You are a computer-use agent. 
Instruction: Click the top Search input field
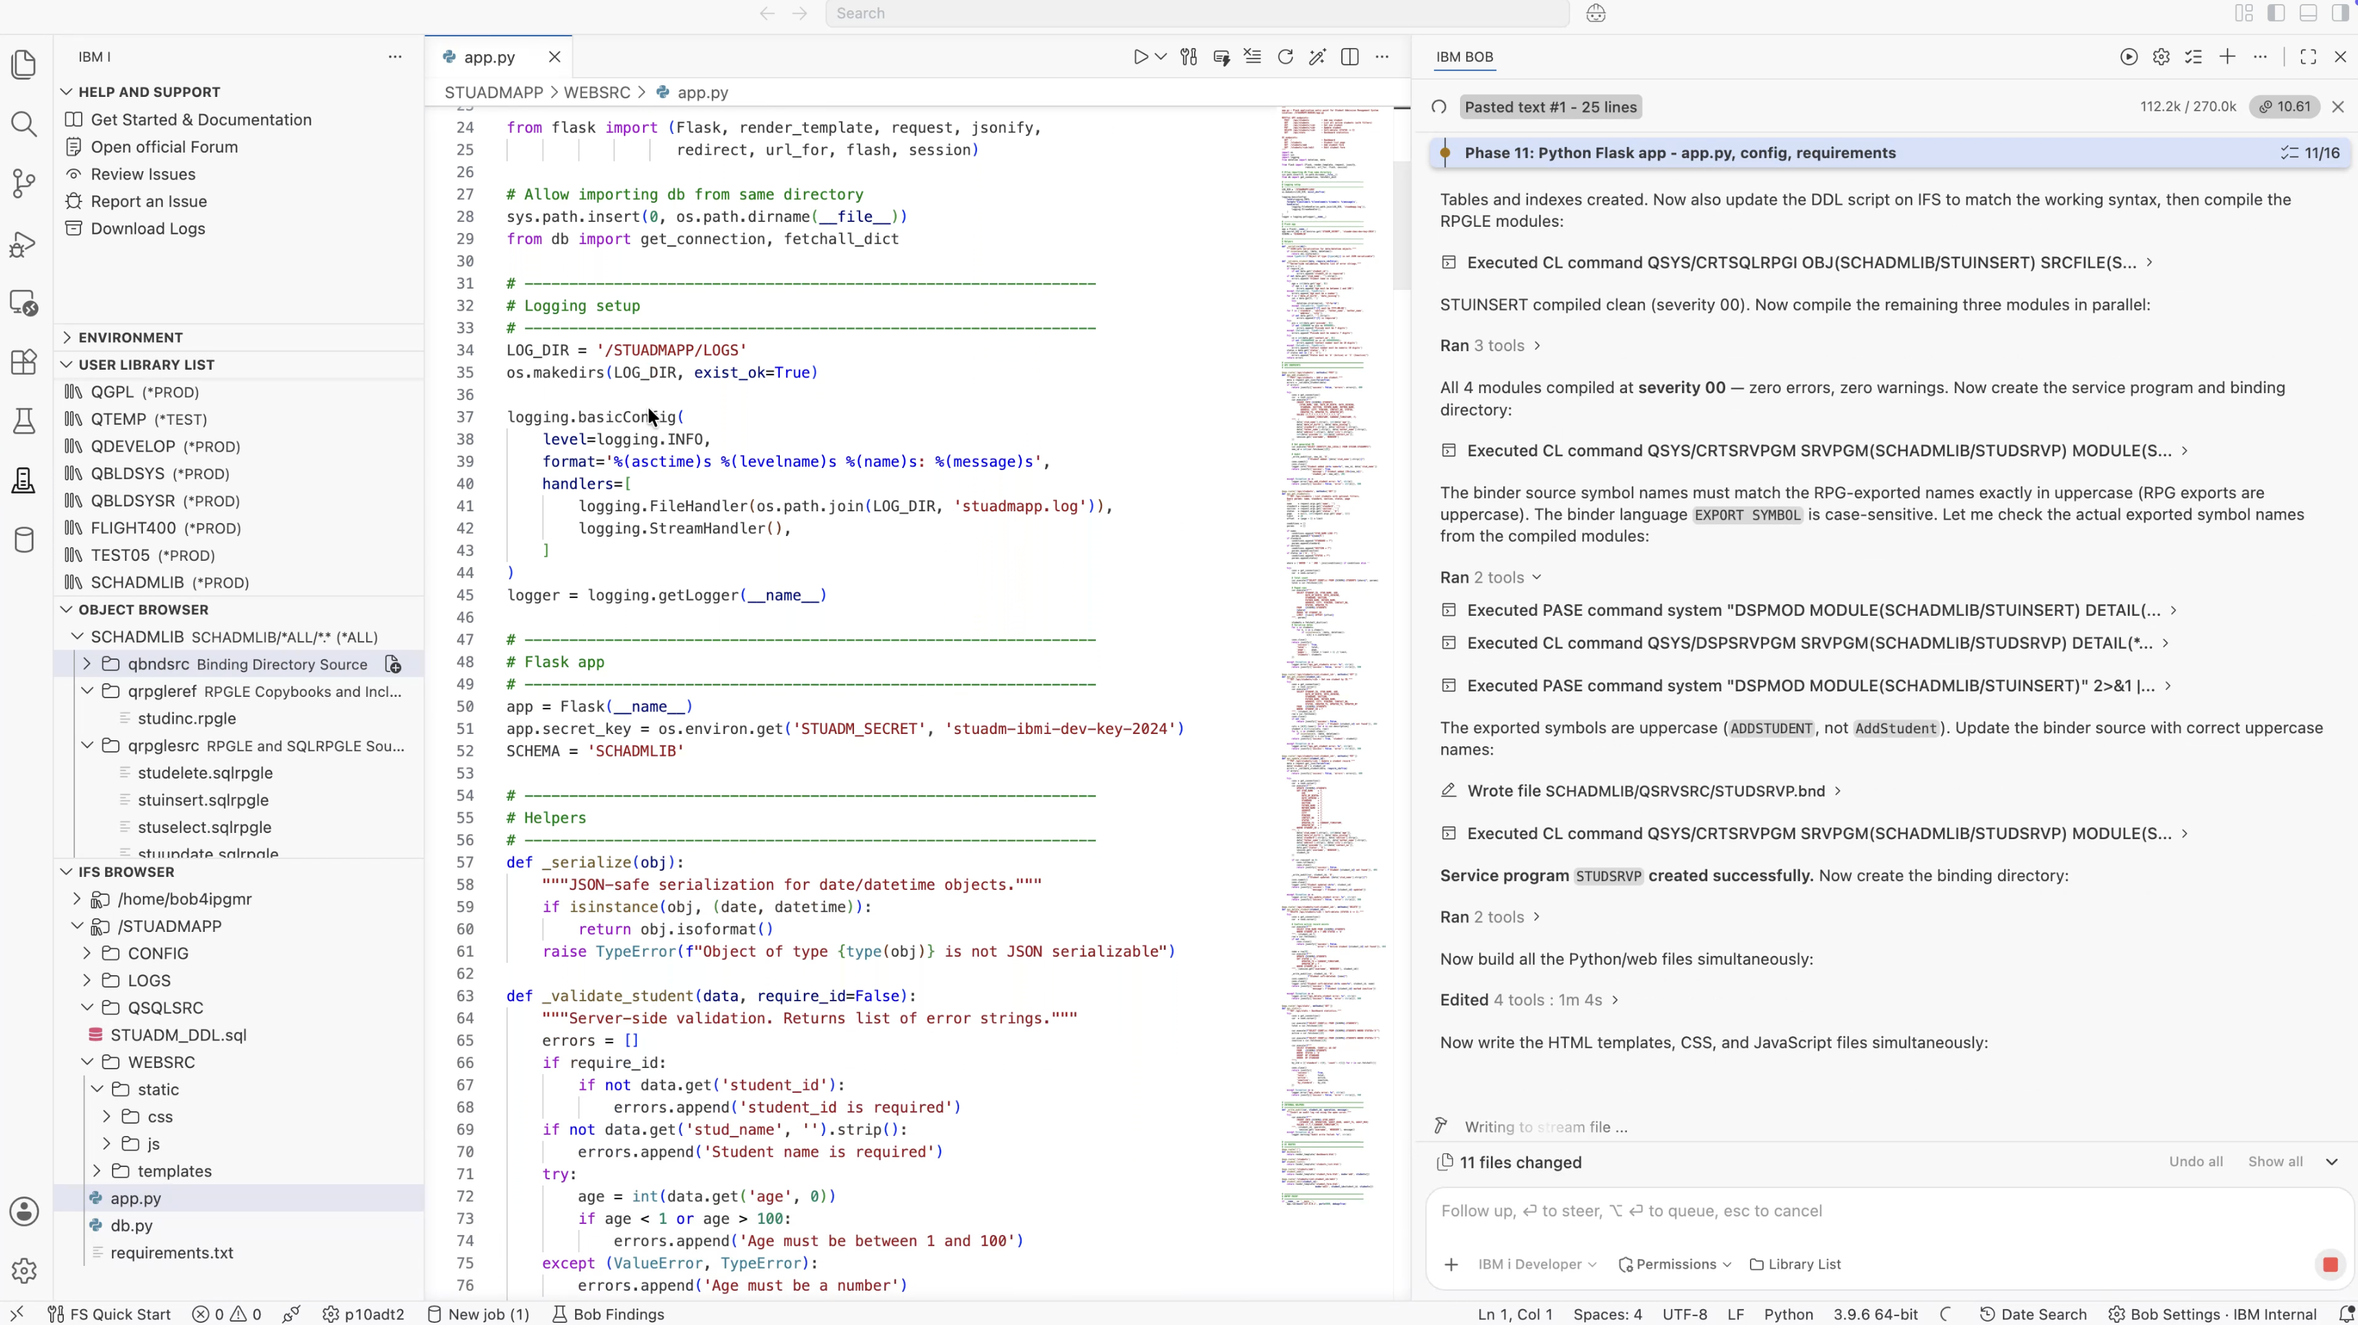[1196, 14]
